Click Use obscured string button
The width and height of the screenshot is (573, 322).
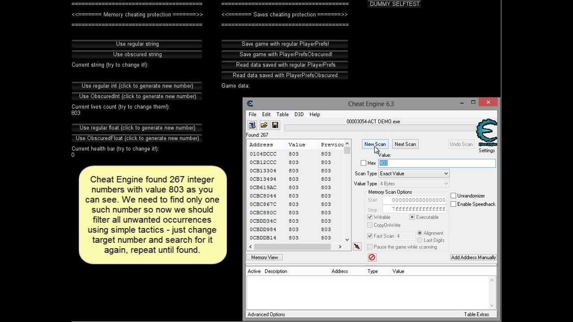coord(137,54)
